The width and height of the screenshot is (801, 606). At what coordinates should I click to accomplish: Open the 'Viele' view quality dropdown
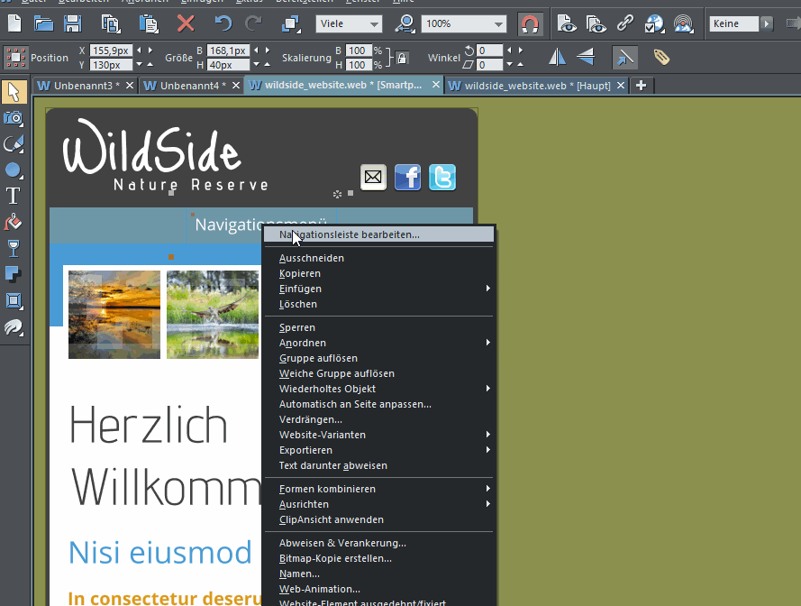[349, 23]
